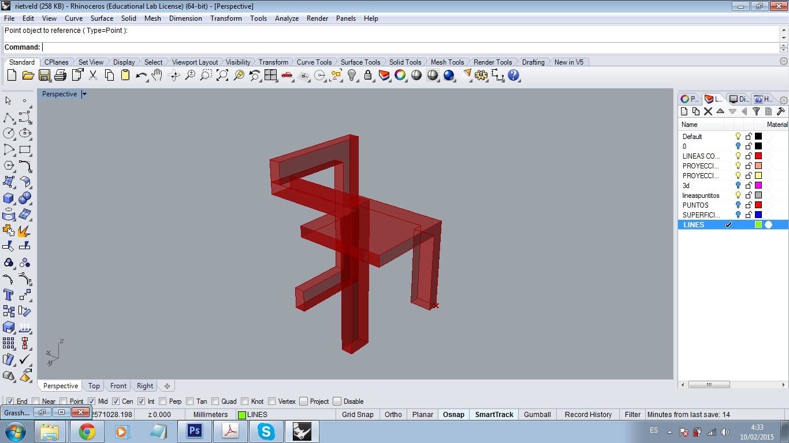Open toolbar options gear at tabs end
789x443 pixels.
coord(784,62)
